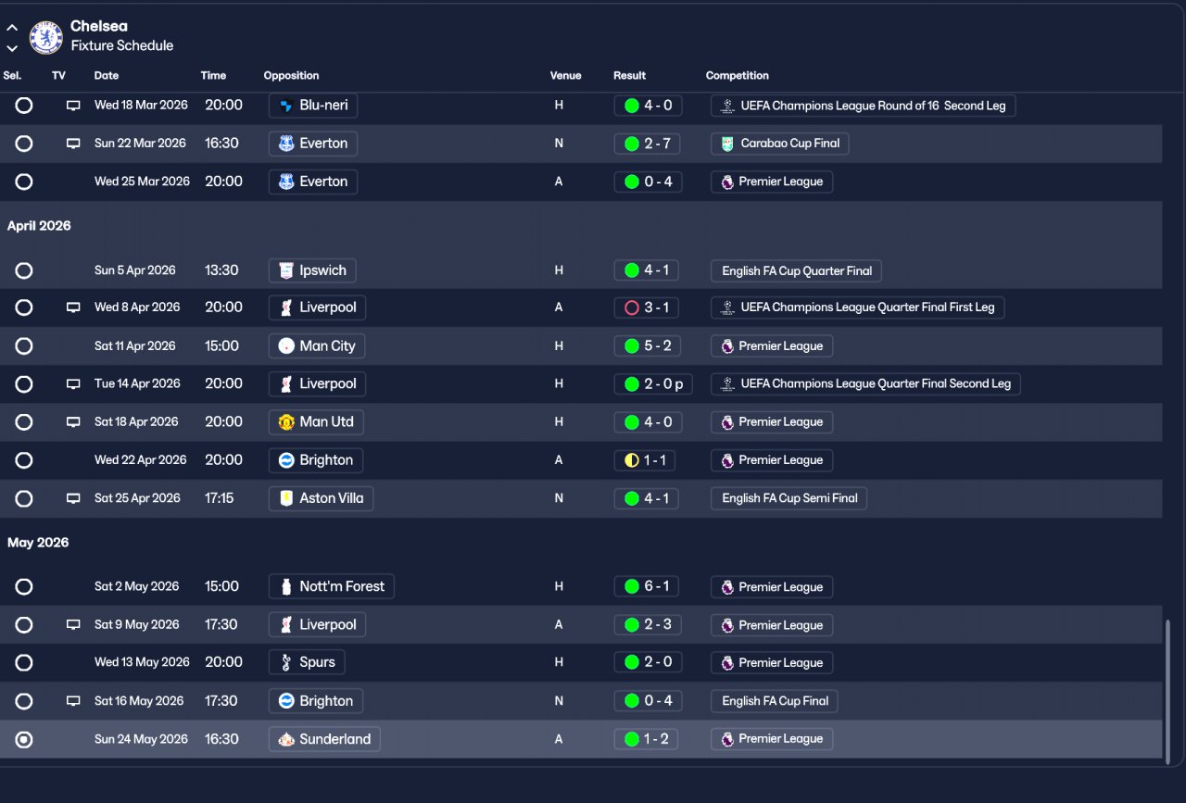This screenshot has height=803, width=1186.
Task: Click the May 2026 month heading
Action: point(38,543)
